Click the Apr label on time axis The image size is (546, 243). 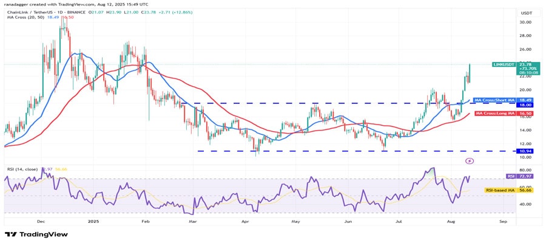(x=244, y=221)
